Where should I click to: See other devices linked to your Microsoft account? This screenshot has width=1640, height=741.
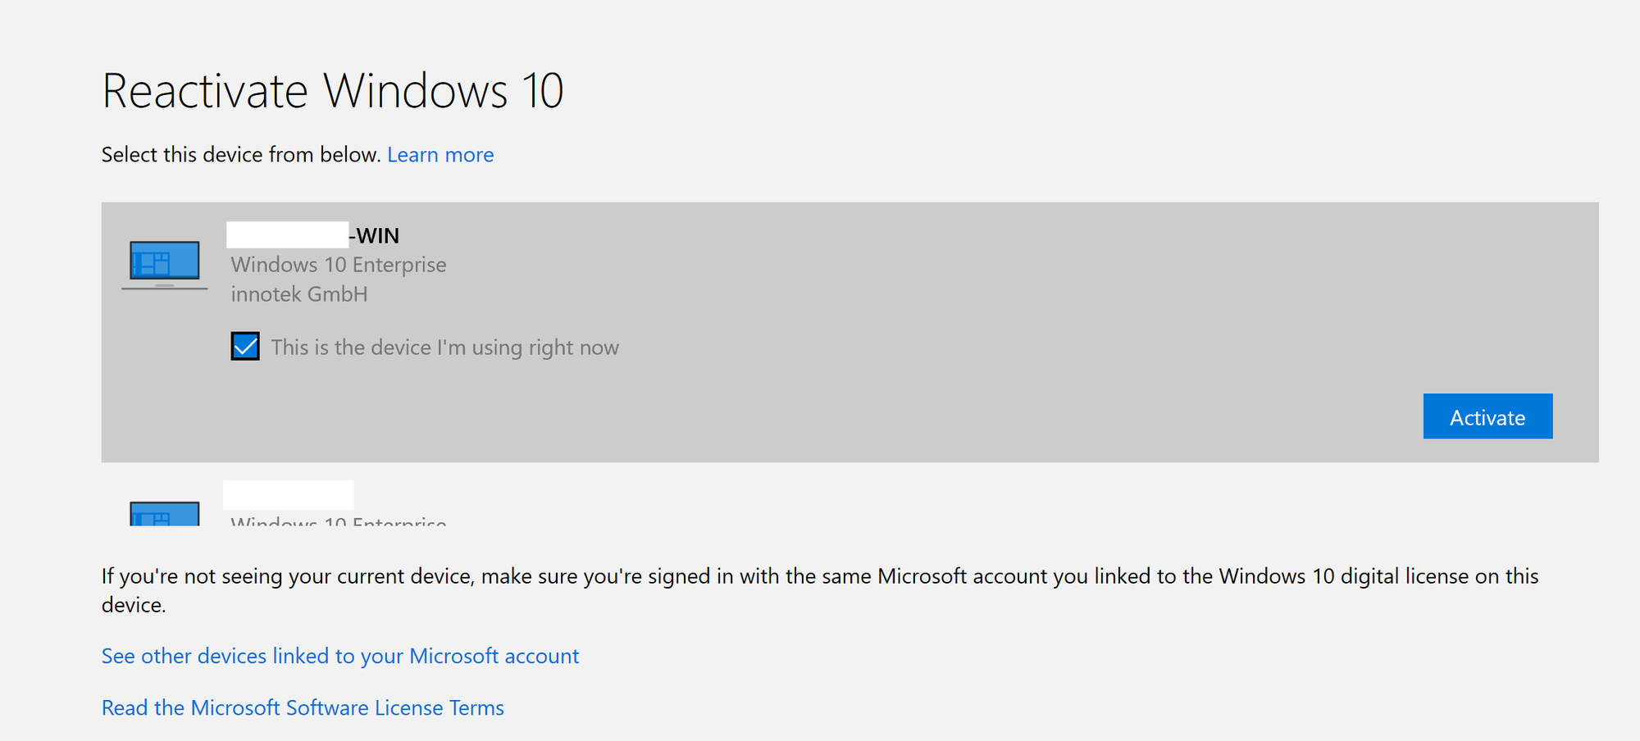[x=340, y=656]
